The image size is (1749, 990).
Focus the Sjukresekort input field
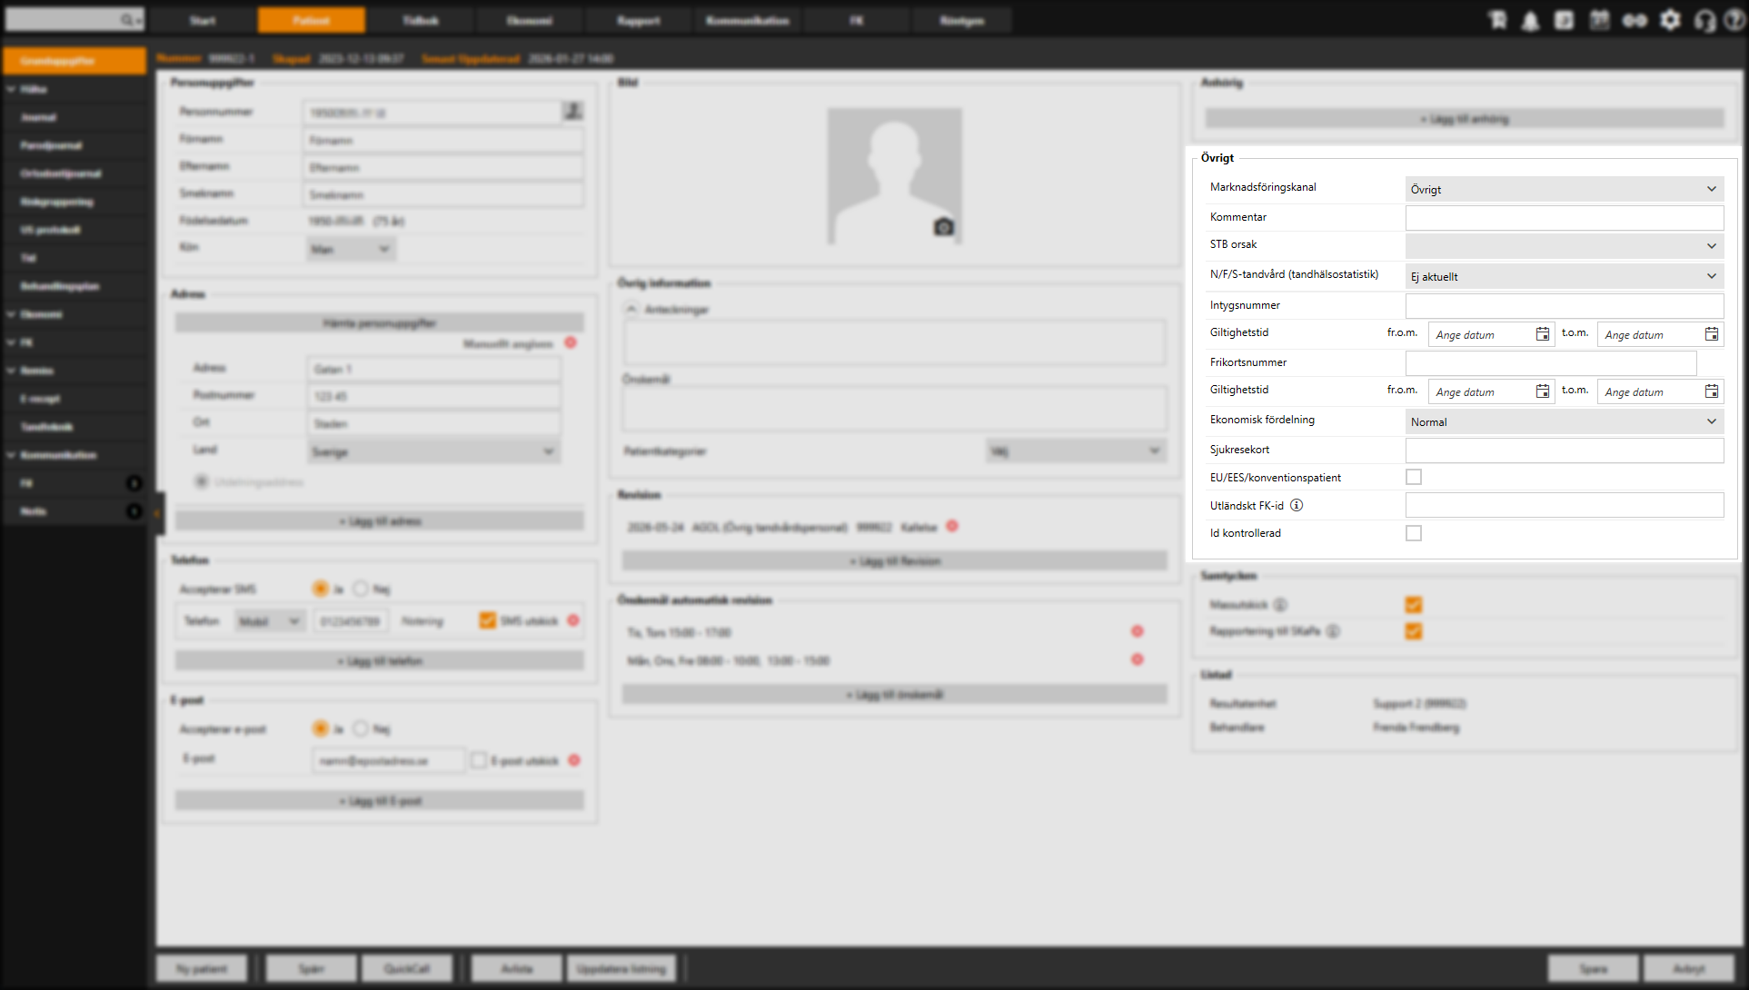click(1563, 450)
